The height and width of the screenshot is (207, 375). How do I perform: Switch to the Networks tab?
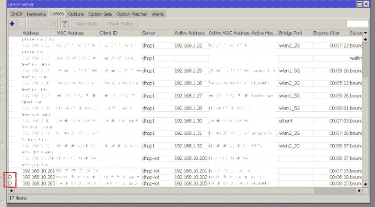click(36, 14)
